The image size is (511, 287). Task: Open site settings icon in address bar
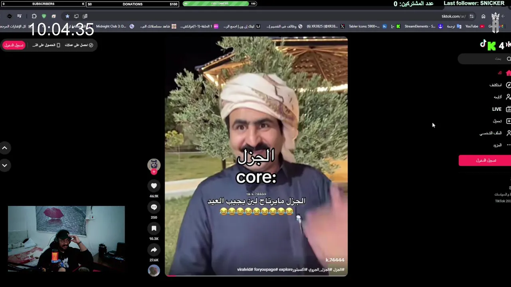(471, 16)
